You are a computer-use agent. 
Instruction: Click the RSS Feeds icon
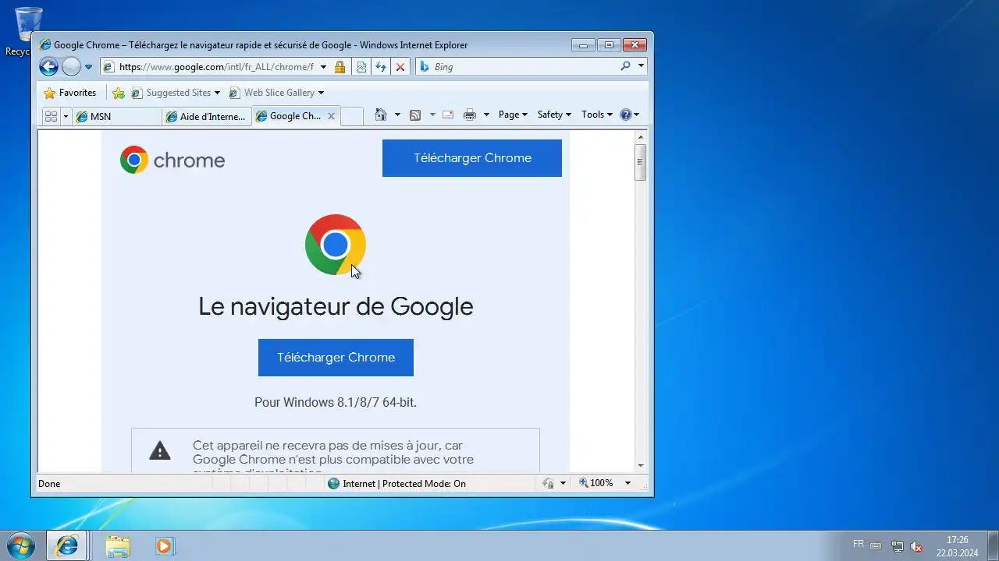click(x=415, y=115)
